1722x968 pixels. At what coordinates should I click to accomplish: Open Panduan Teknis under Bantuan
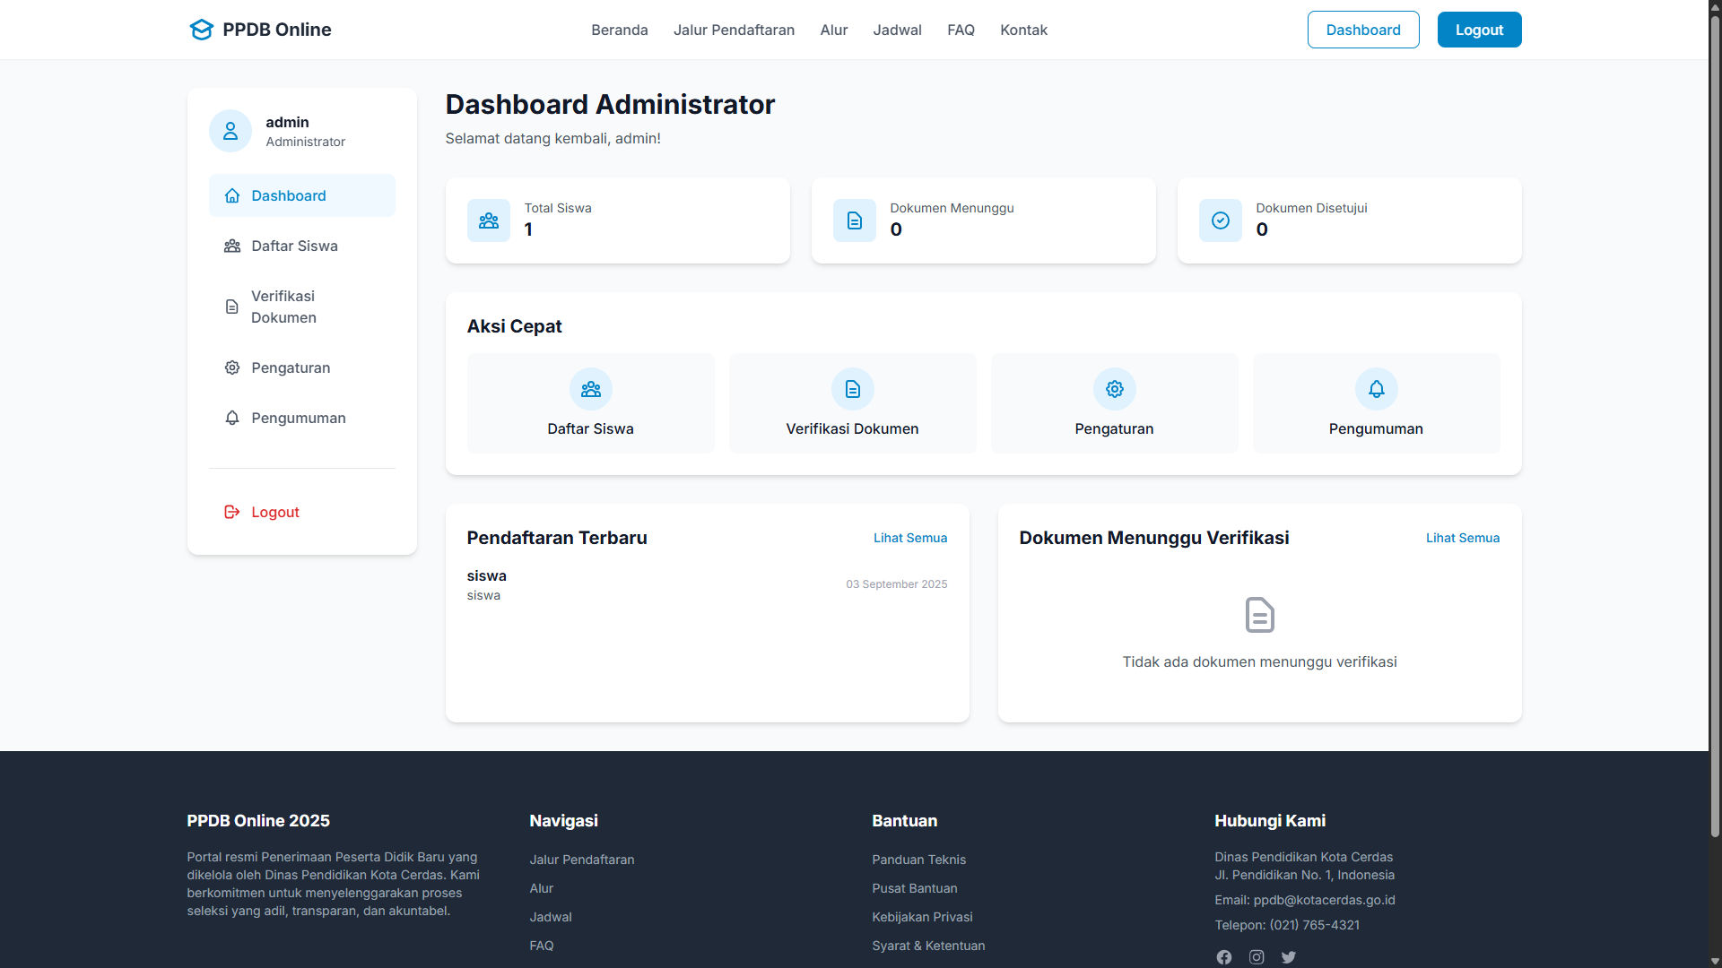(x=918, y=859)
